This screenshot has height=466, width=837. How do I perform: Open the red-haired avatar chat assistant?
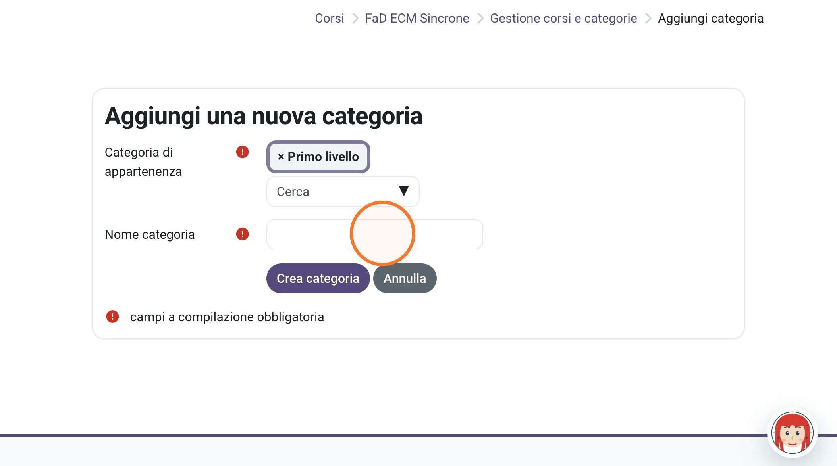(792, 433)
